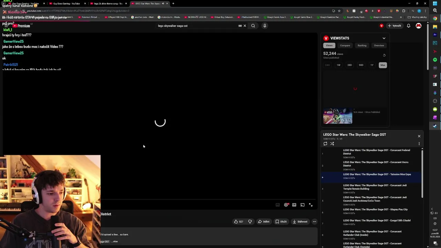Click the red ViewStats icon beside Vytvořit
This screenshot has height=248, width=441.
click(x=381, y=26)
